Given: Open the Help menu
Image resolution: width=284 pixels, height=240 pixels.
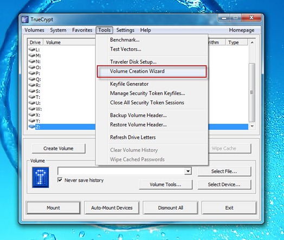Looking at the screenshot, I should pos(145,30).
